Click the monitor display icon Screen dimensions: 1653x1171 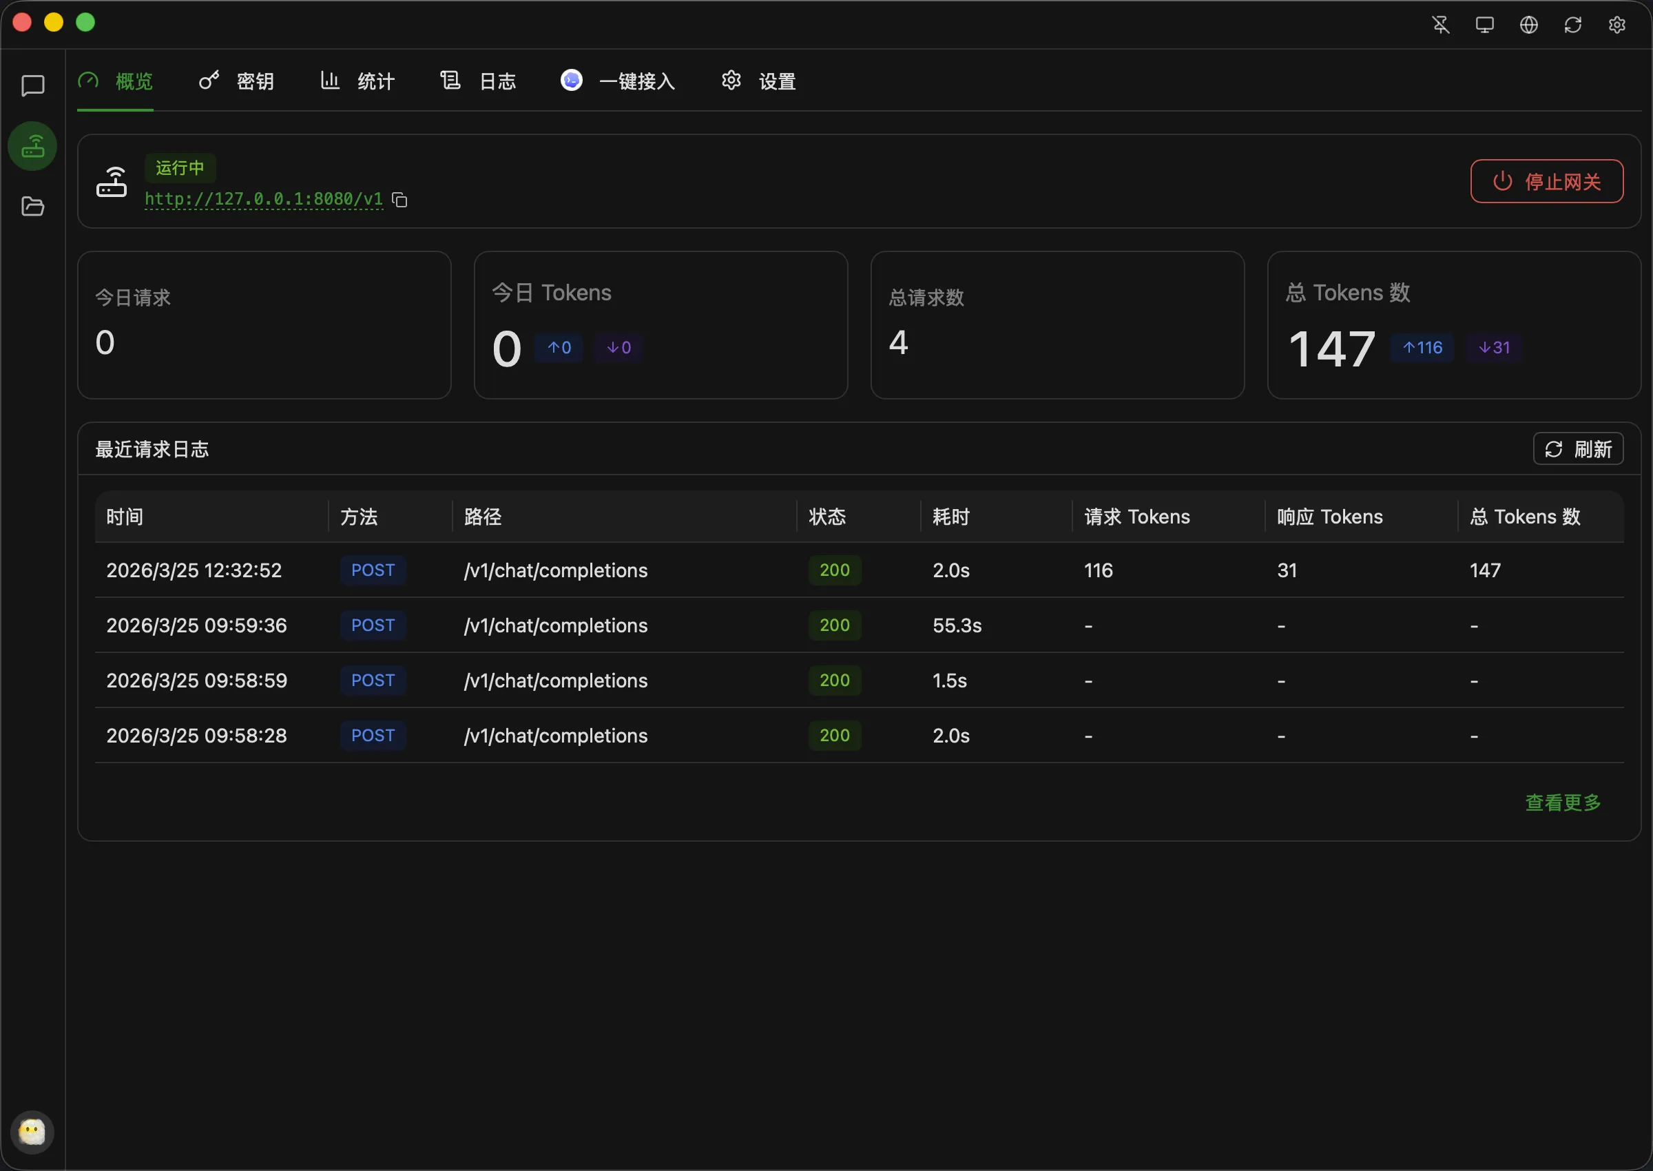pos(1484,25)
